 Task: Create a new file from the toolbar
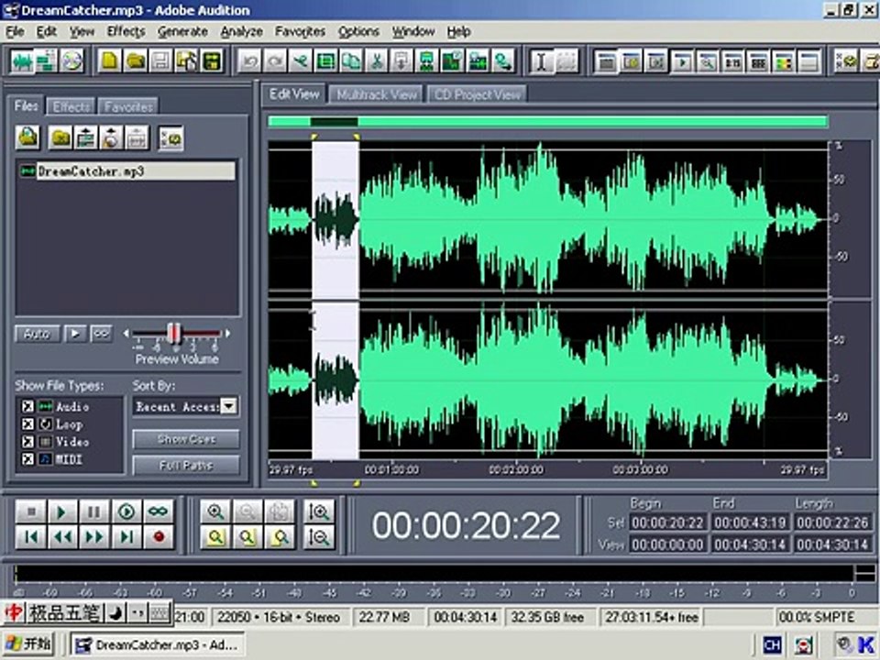[109, 60]
